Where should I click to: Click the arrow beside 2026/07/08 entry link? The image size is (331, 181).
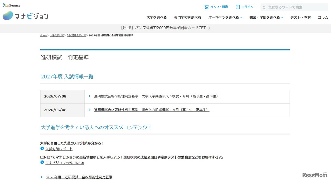[x=89, y=96]
